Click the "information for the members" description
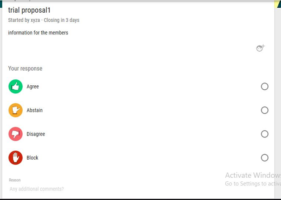This screenshot has height=200, width=281. [x=38, y=33]
